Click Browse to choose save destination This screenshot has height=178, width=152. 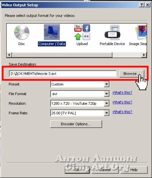132,74
